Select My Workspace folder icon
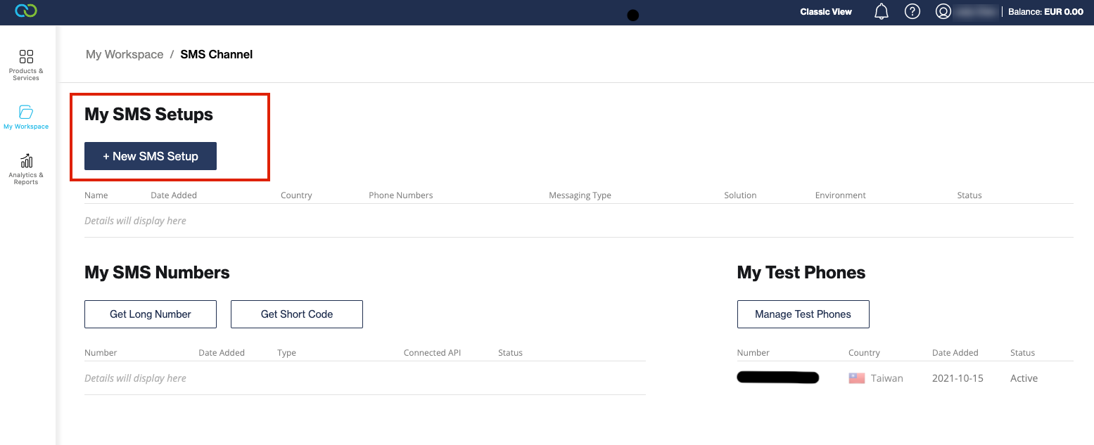The width and height of the screenshot is (1094, 445). coord(26,112)
